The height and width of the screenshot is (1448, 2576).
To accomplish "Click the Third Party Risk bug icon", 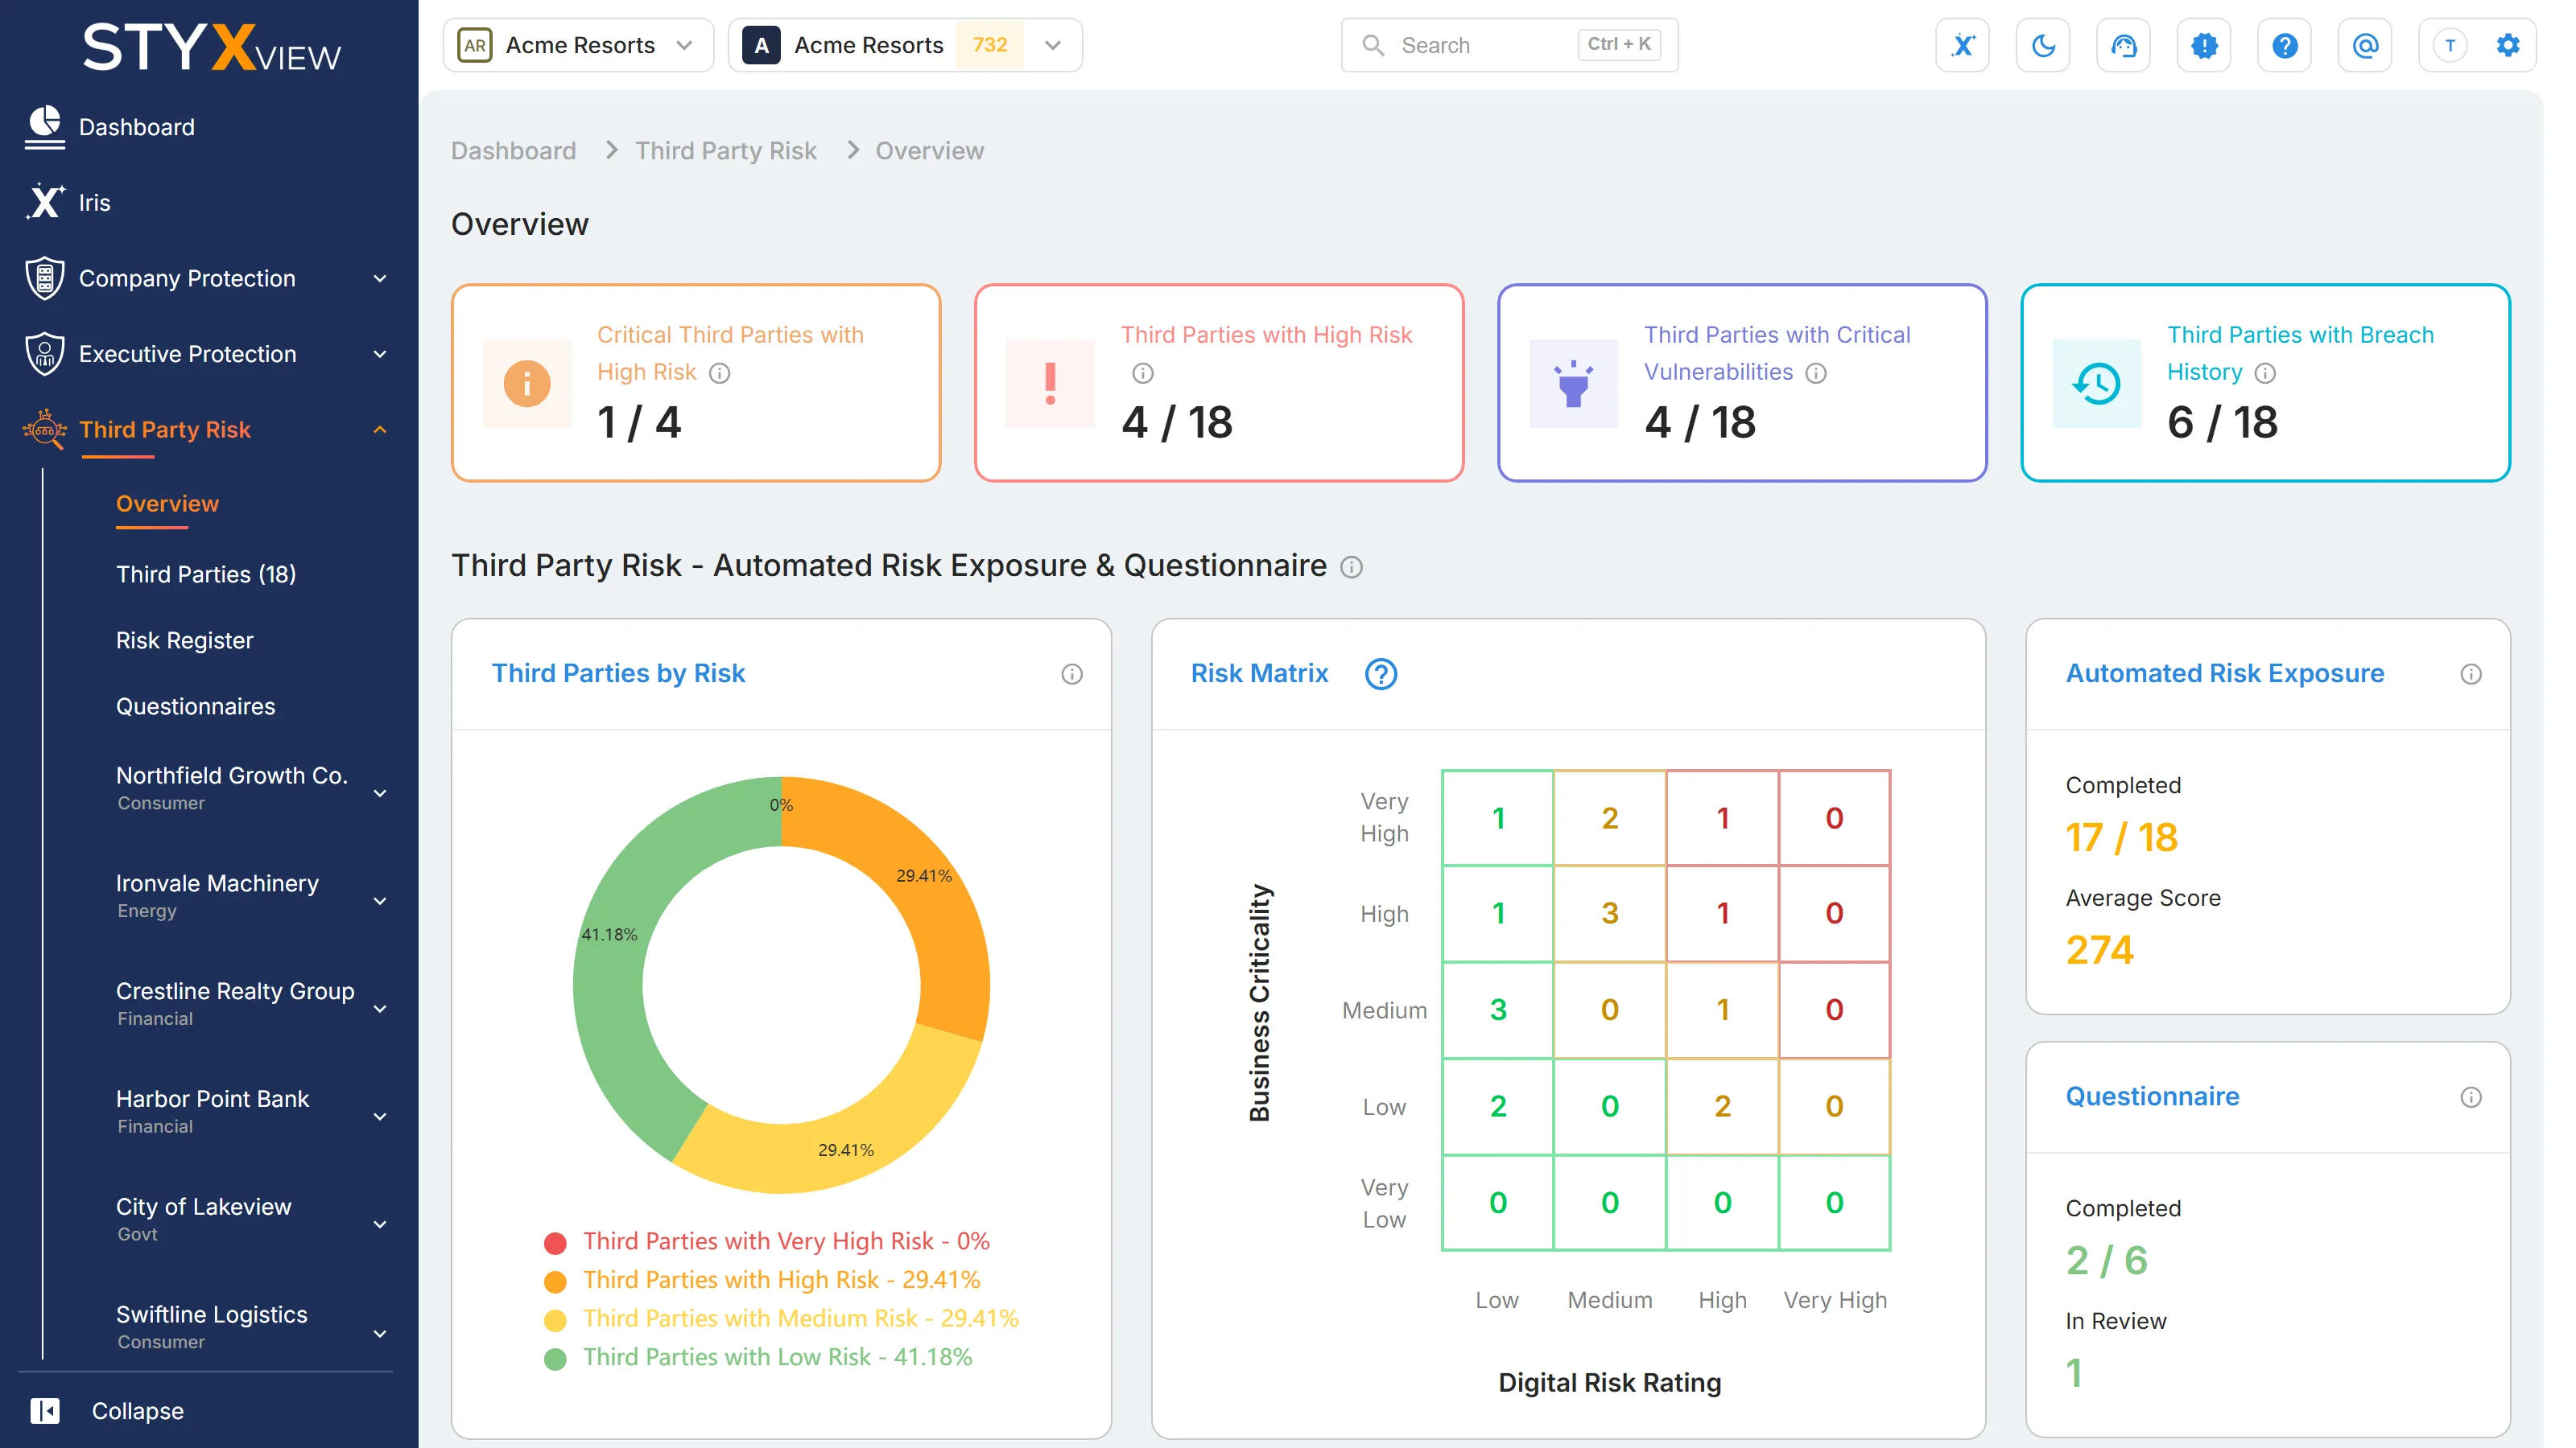I will (x=45, y=430).
